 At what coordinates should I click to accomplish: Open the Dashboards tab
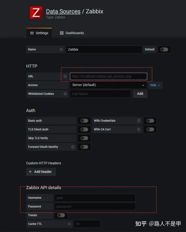click(72, 33)
